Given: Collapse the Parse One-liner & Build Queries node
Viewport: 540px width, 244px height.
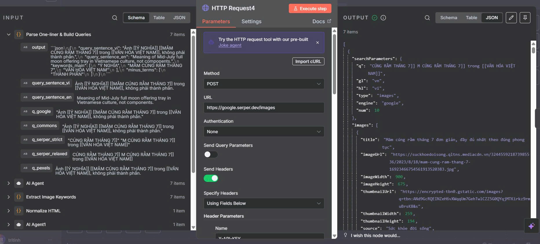Looking at the screenshot, I should click(9, 34).
